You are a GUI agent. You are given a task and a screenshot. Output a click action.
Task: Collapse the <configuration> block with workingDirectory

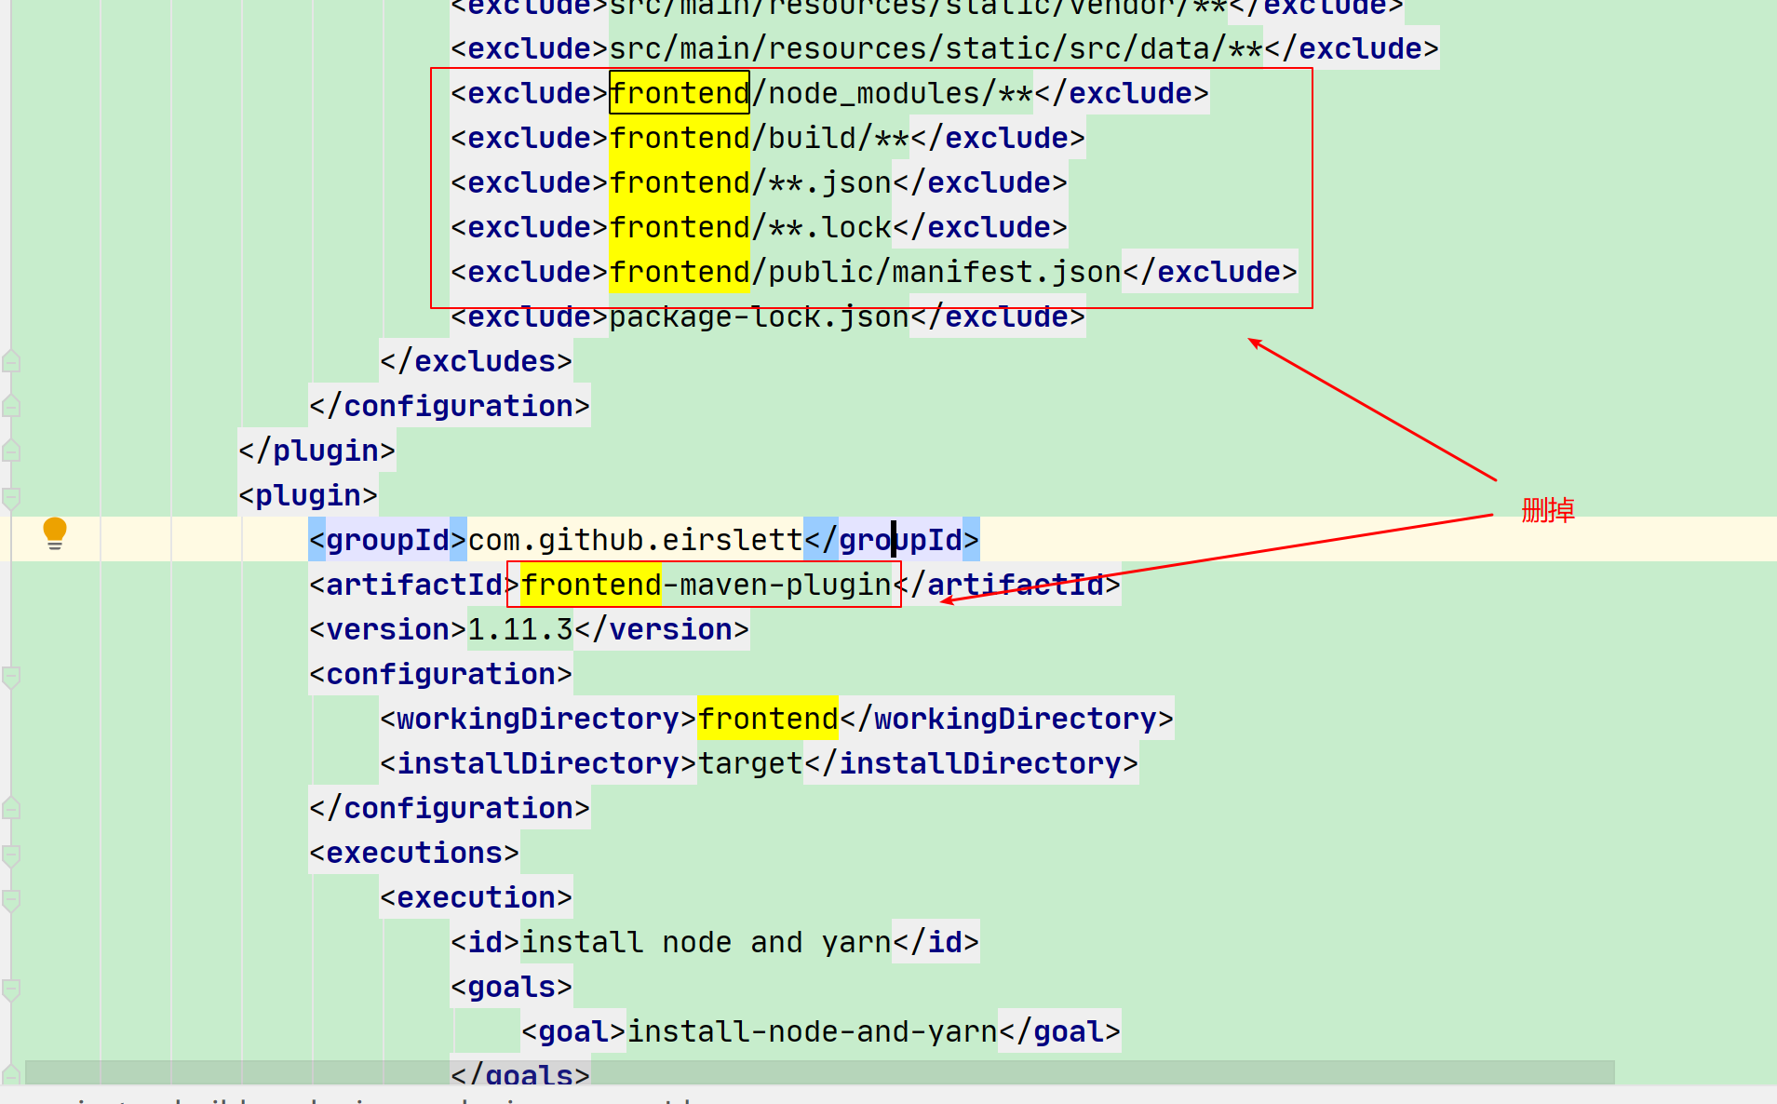coord(11,676)
